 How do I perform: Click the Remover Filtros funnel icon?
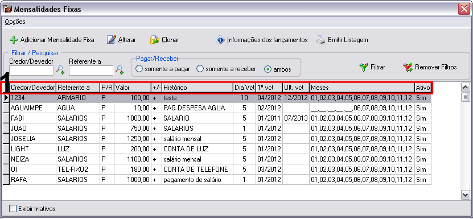408,67
